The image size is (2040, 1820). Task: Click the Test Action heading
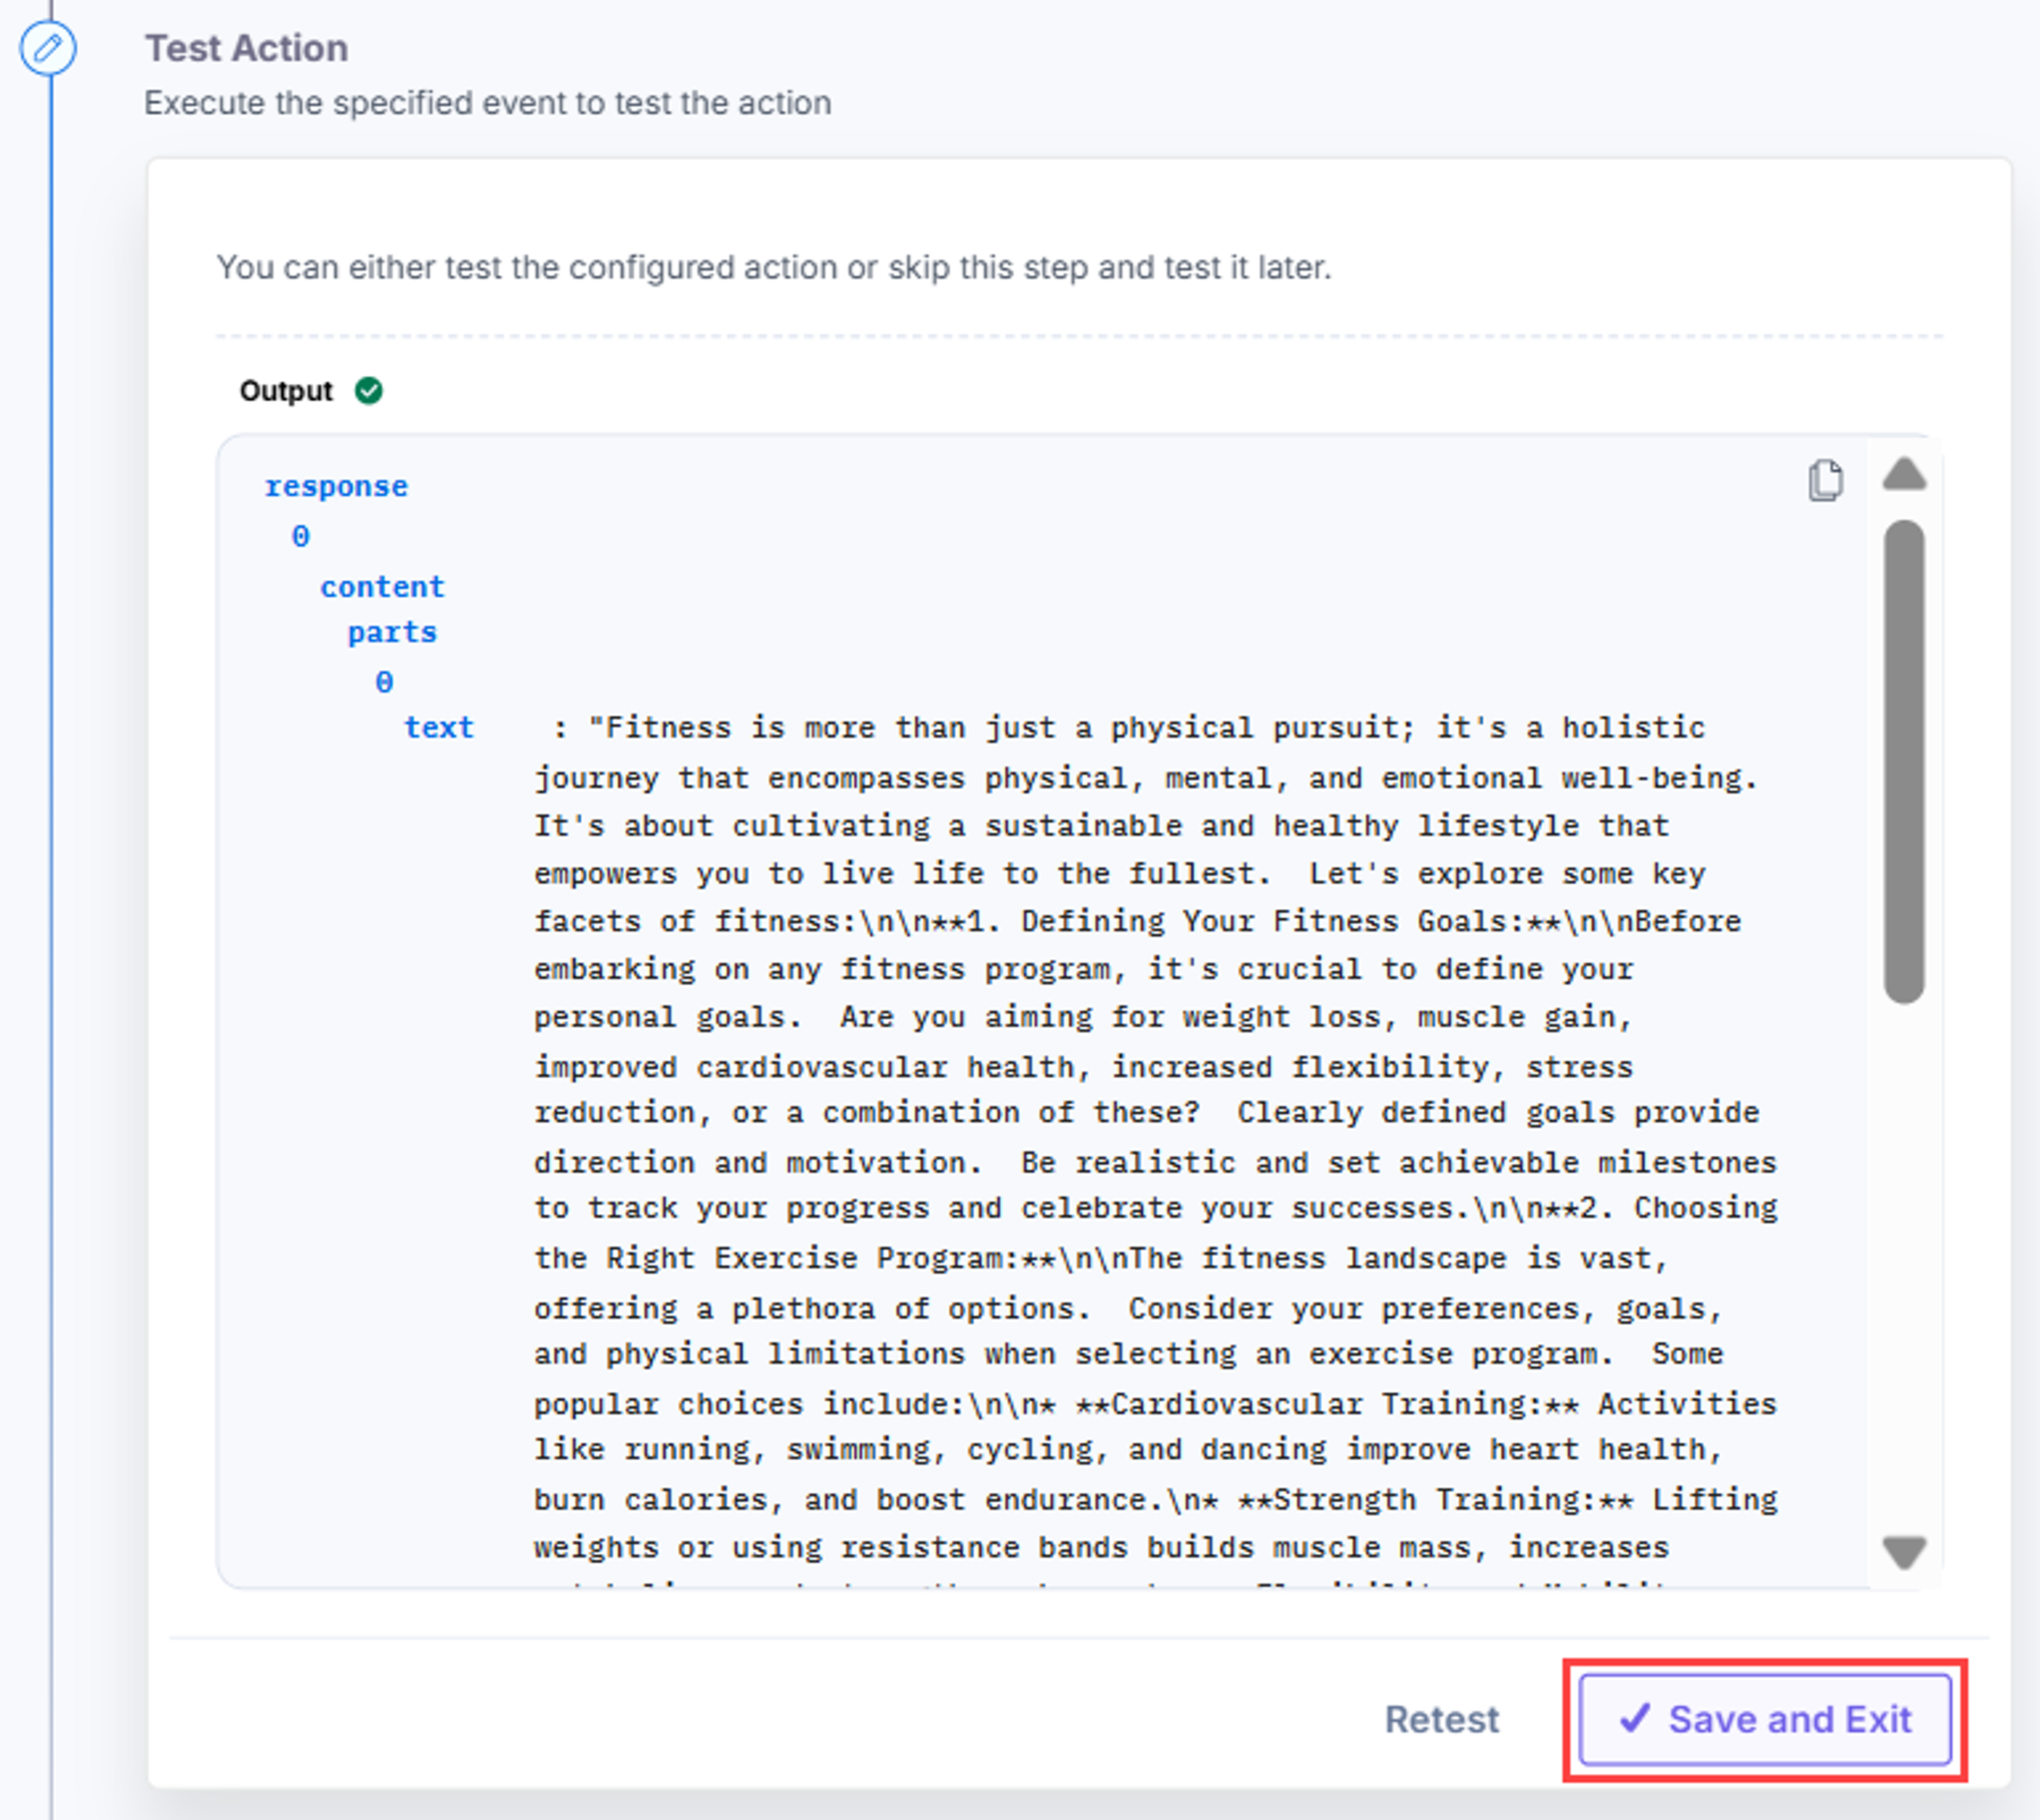247,48
